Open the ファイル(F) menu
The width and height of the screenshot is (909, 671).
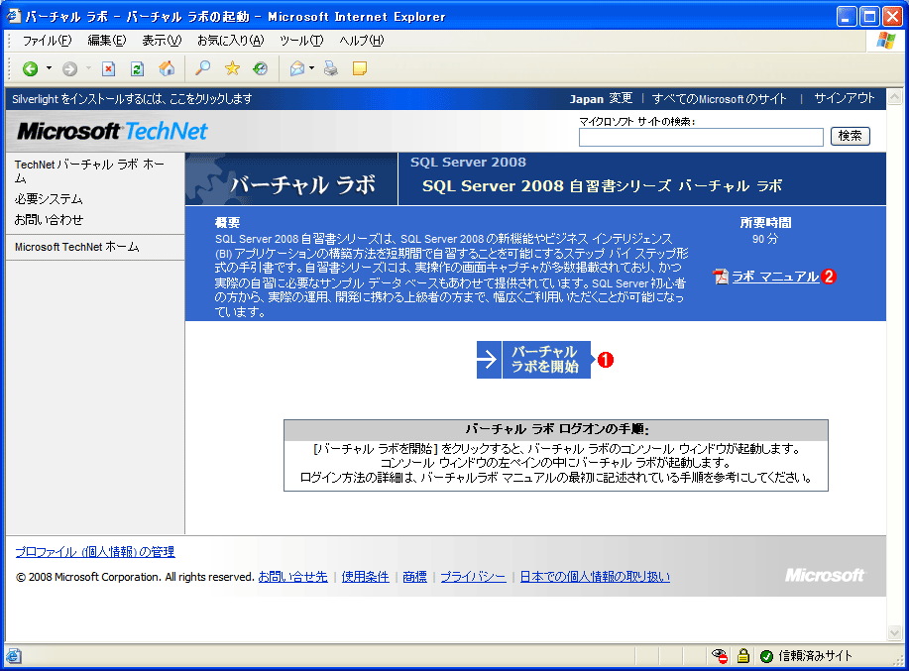tap(47, 41)
